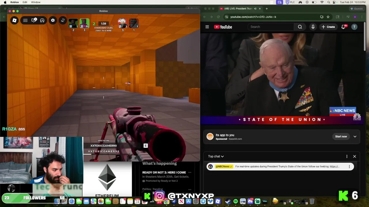Click the State of the Union video player
369x207 pixels.
tap(281, 79)
